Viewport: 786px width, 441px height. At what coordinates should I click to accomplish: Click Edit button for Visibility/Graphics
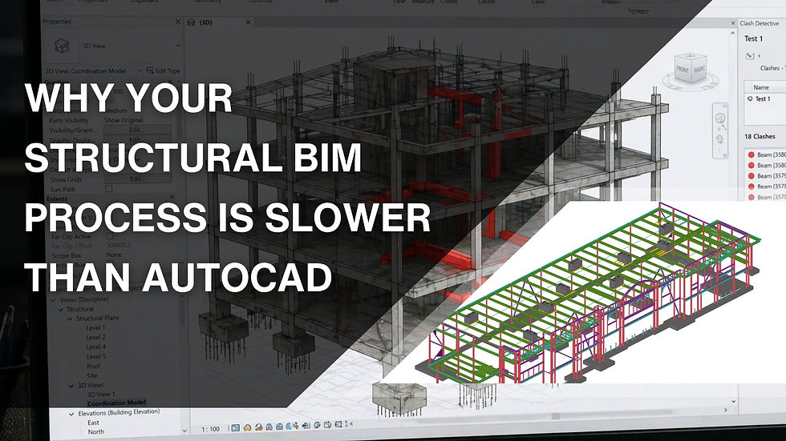(x=137, y=130)
